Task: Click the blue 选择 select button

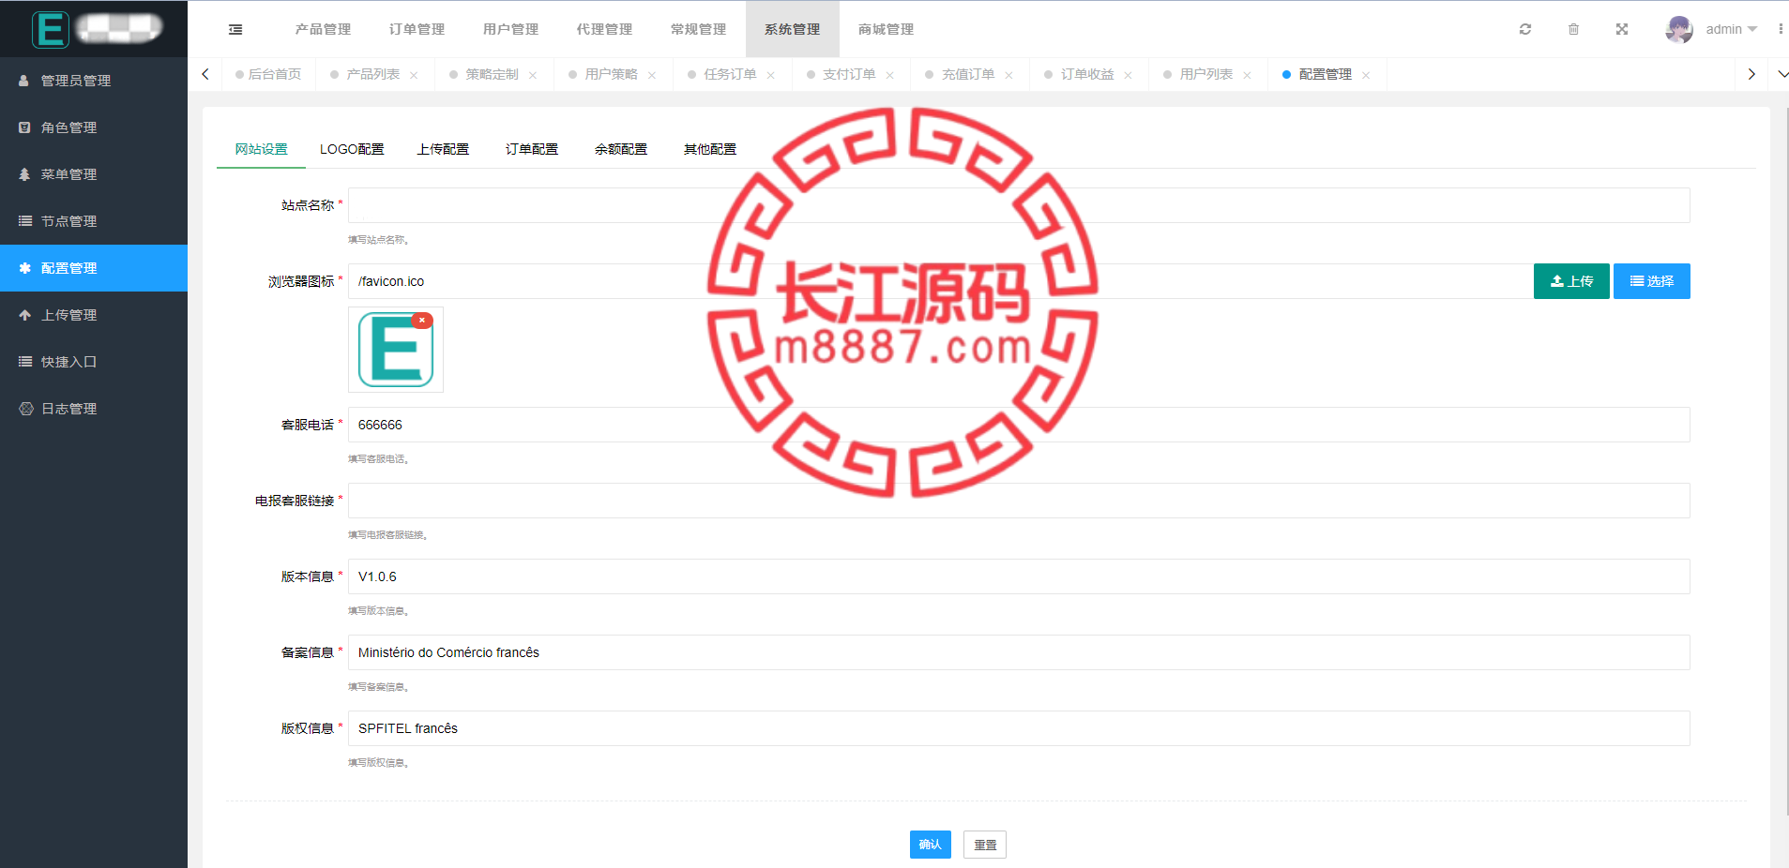Action: tap(1652, 281)
